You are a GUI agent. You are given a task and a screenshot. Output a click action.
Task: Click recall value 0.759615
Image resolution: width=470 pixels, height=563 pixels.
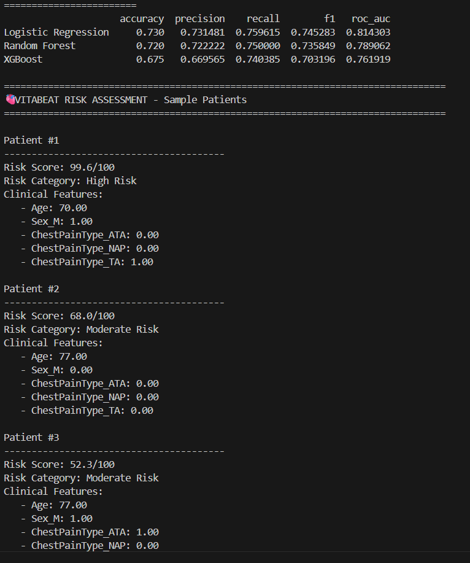[x=258, y=33]
